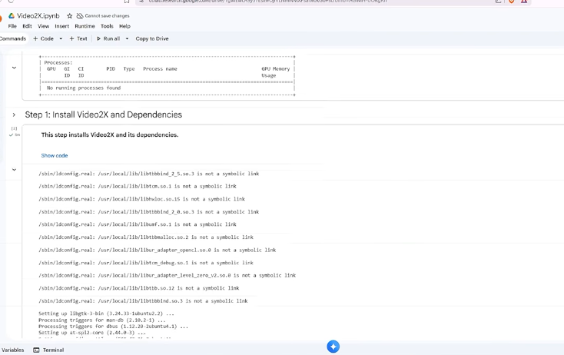Add a new Text cell
This screenshot has width=564, height=355.
point(78,38)
